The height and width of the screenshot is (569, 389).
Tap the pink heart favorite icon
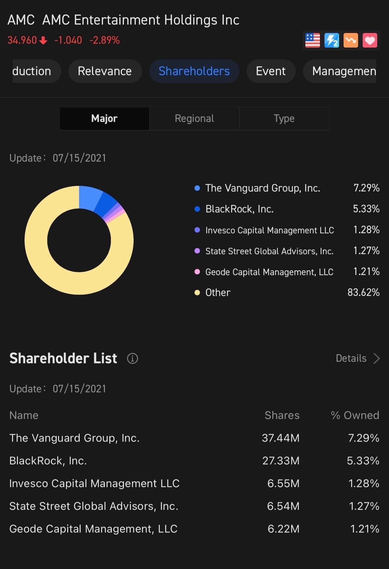click(370, 41)
